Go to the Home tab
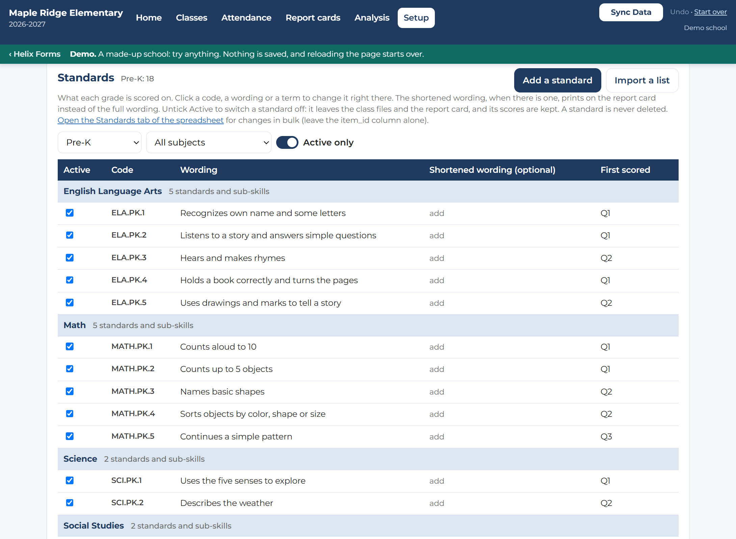The height and width of the screenshot is (539, 736). (149, 18)
